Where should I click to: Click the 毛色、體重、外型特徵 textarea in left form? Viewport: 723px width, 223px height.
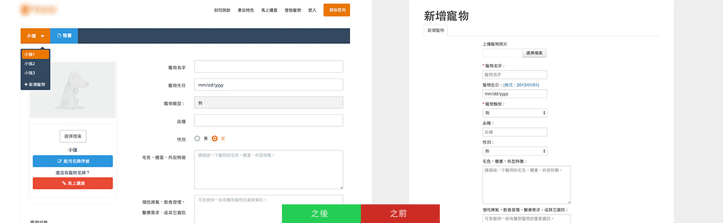tap(269, 170)
